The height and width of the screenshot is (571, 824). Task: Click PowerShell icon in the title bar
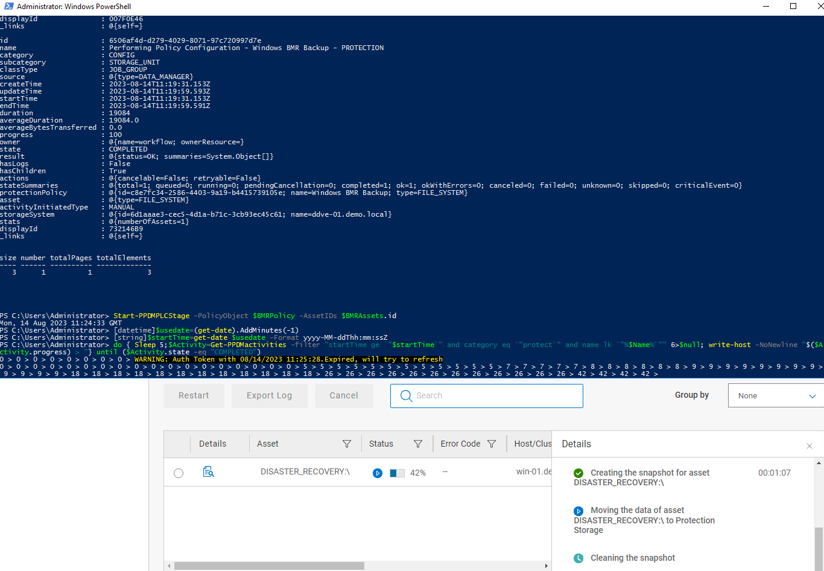8,6
